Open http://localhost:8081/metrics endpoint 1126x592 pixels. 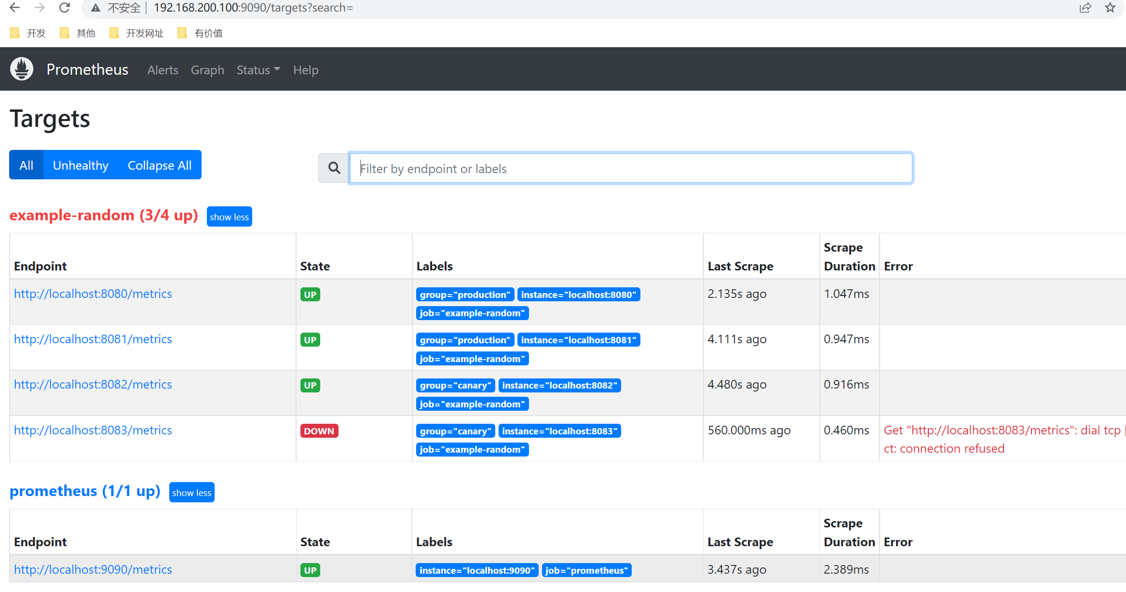click(93, 339)
